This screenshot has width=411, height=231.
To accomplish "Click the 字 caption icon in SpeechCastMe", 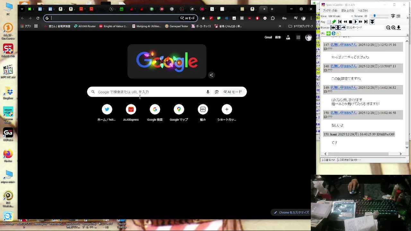I will tap(393, 16).
